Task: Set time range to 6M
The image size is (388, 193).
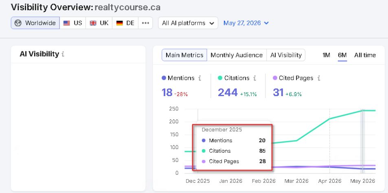Action: tap(342, 55)
